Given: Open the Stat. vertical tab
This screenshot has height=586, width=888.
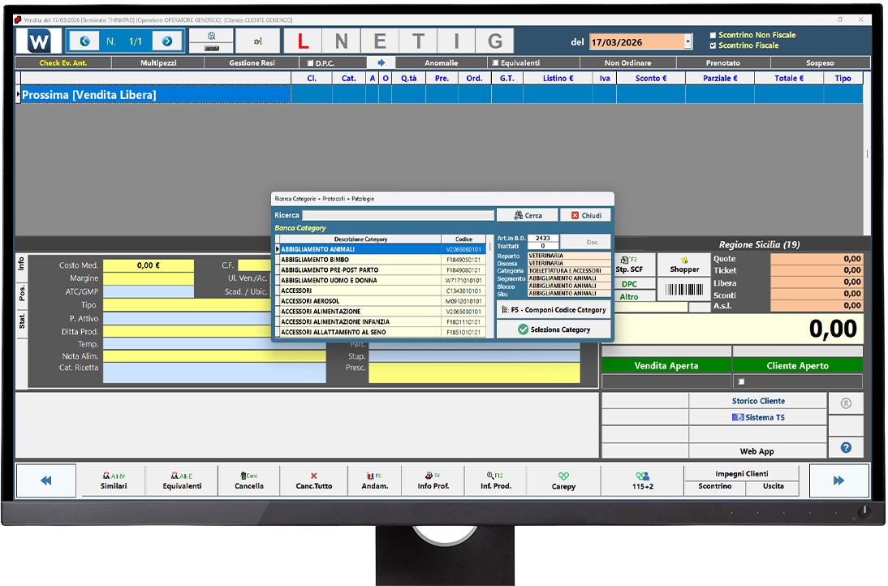Looking at the screenshot, I should pyautogui.click(x=22, y=323).
